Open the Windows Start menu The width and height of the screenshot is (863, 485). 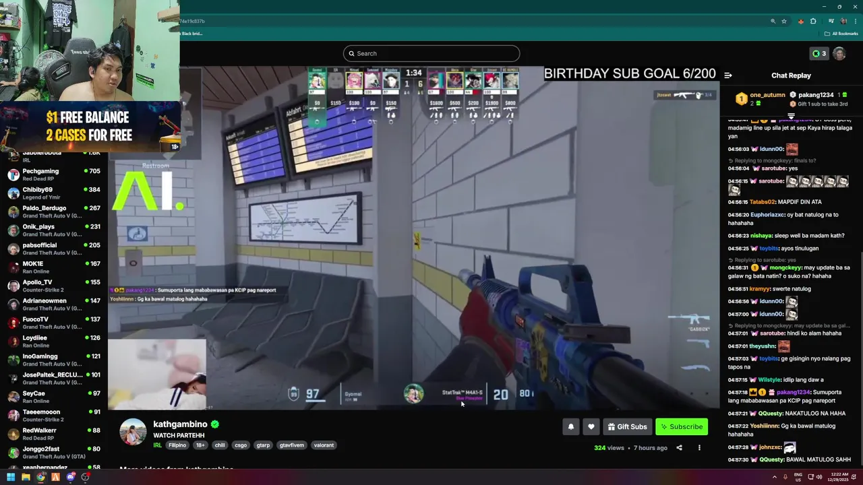tap(11, 477)
